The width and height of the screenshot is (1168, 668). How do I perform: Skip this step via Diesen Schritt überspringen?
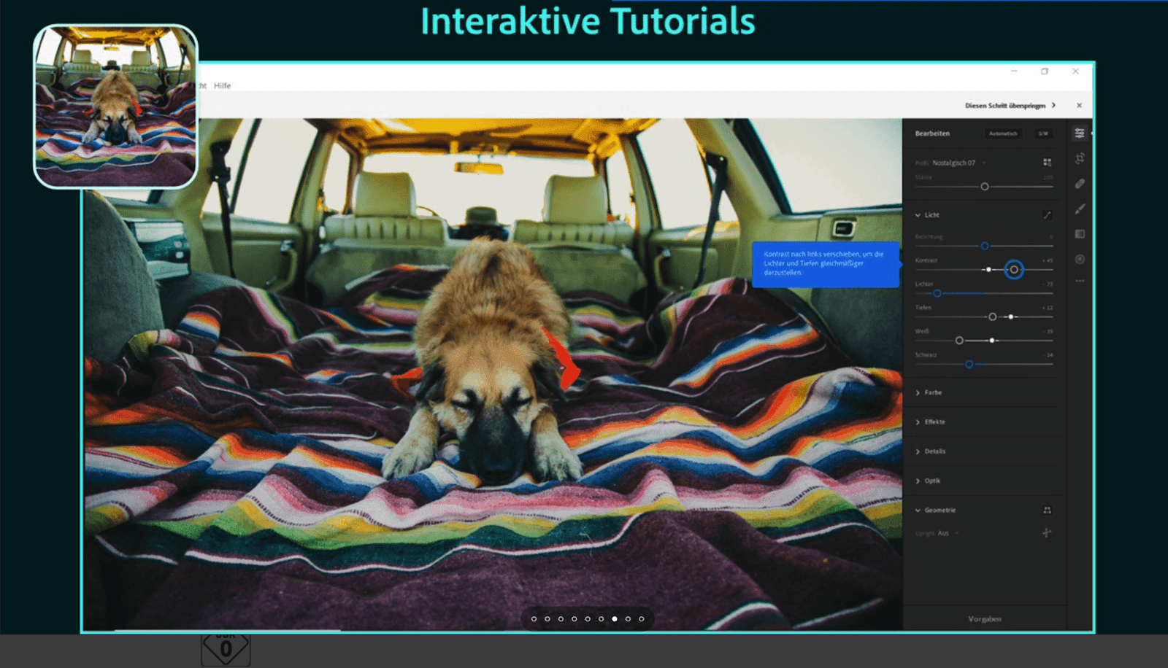pos(1005,106)
